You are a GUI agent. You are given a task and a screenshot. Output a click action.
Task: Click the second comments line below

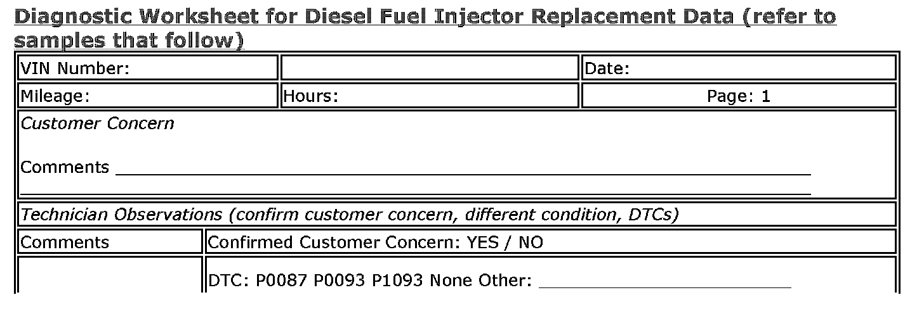click(416, 191)
